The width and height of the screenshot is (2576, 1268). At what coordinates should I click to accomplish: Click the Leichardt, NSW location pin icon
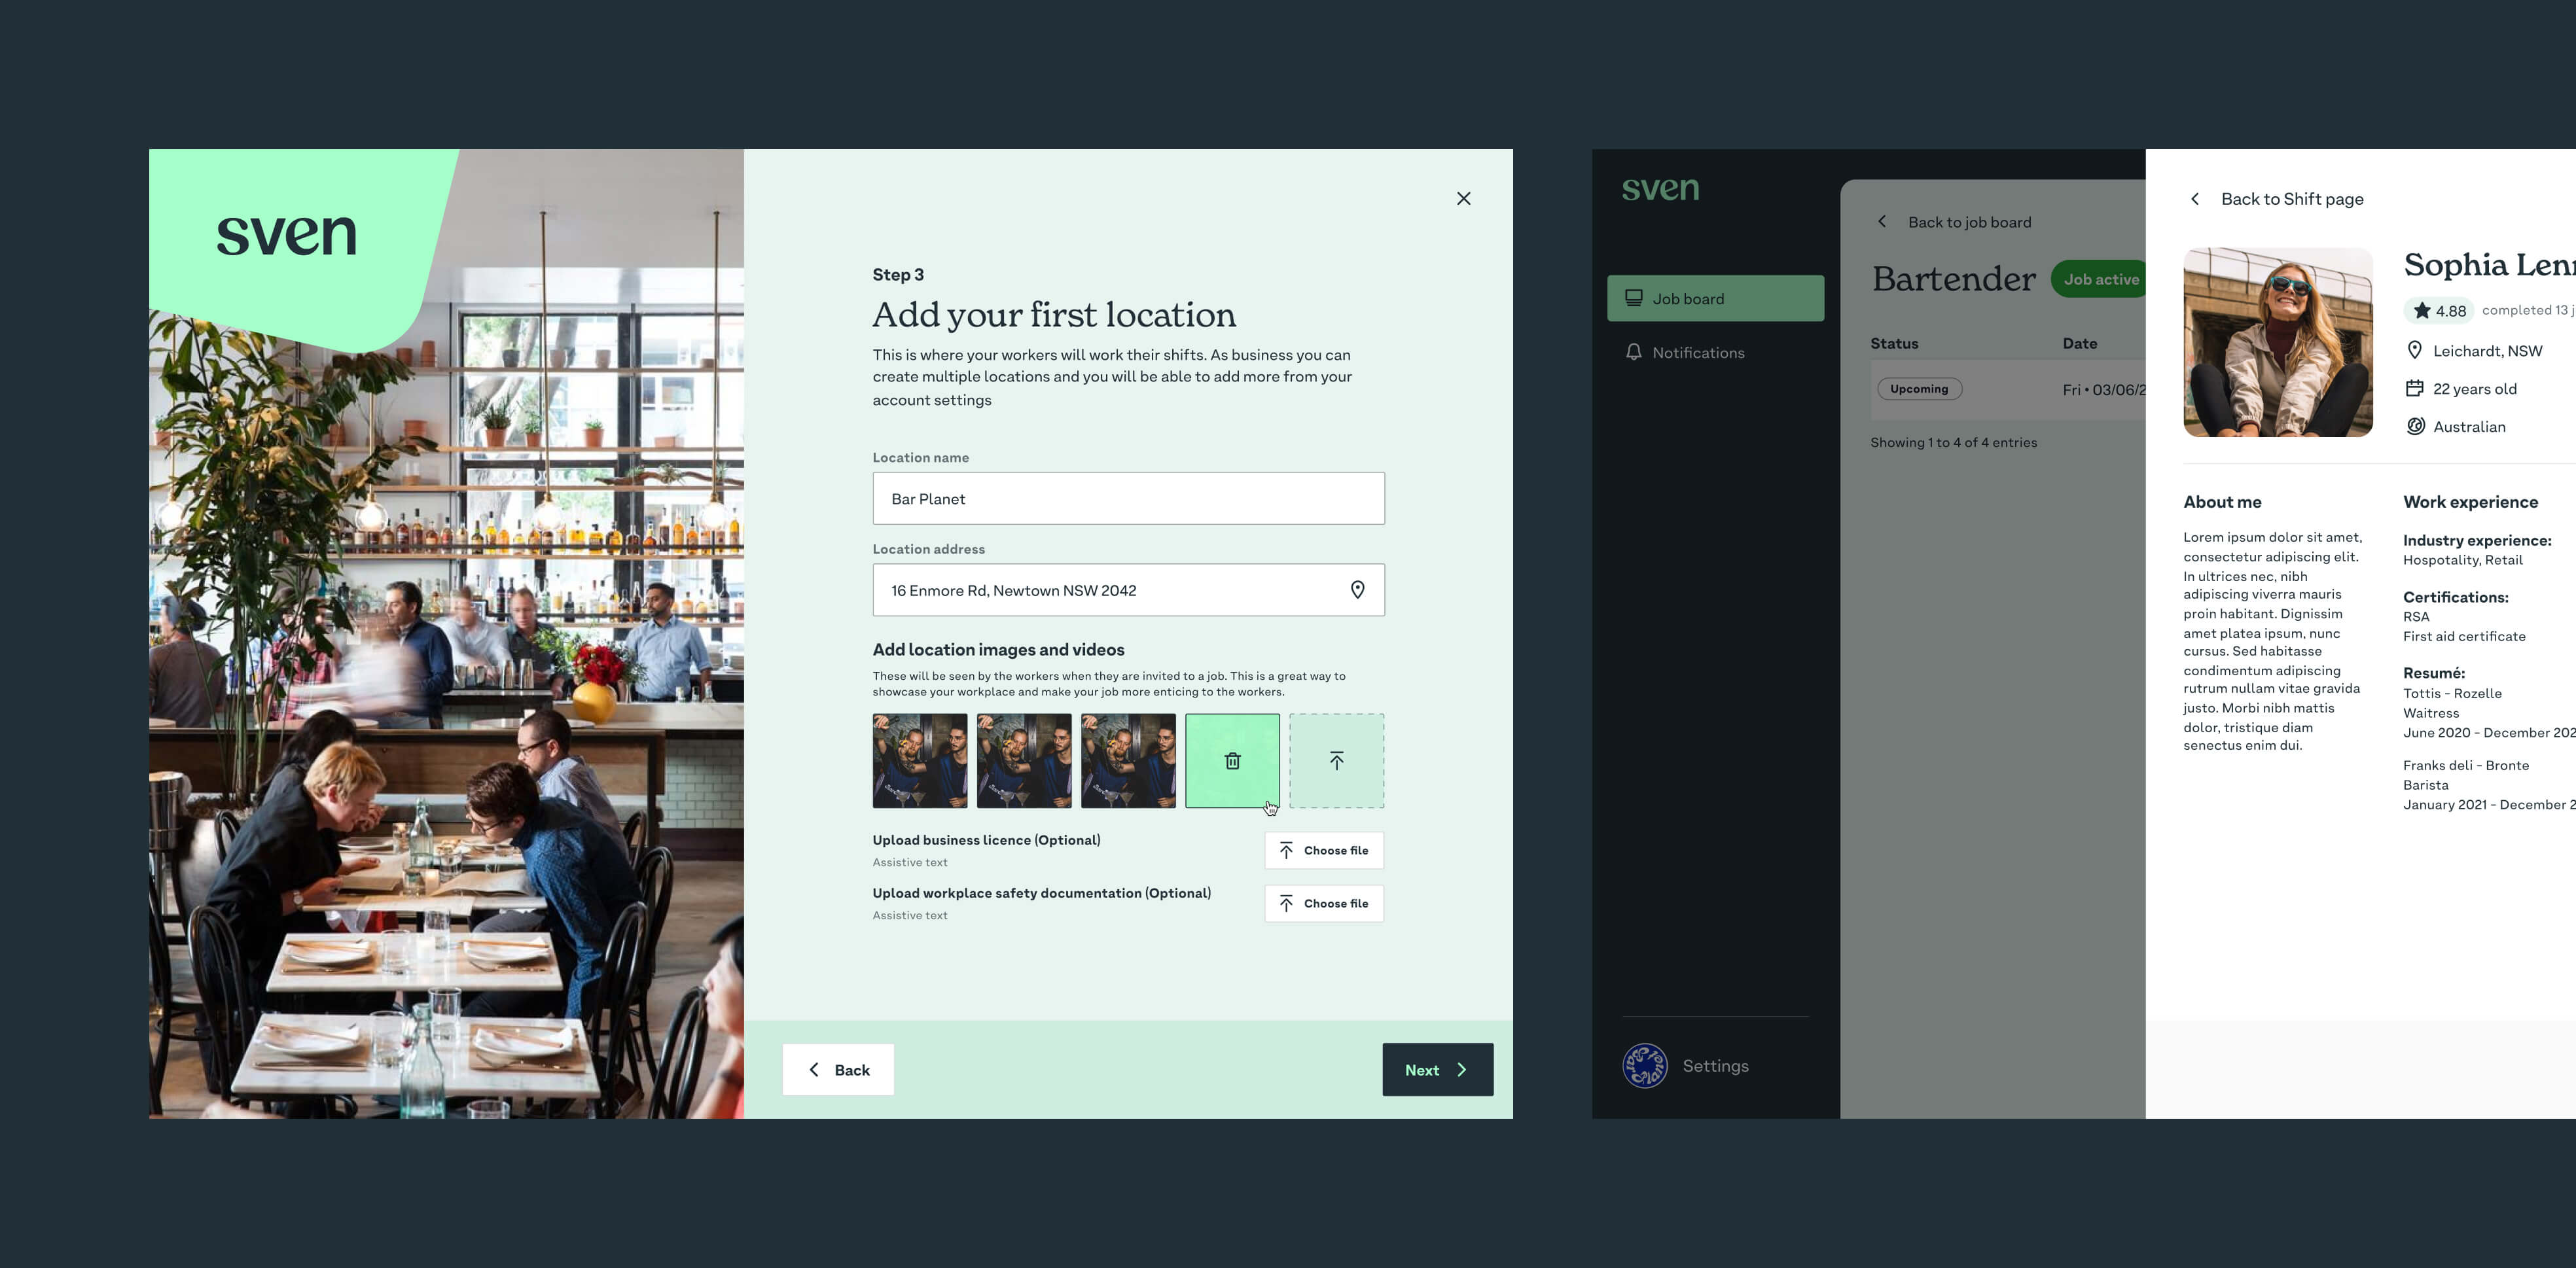point(2414,350)
